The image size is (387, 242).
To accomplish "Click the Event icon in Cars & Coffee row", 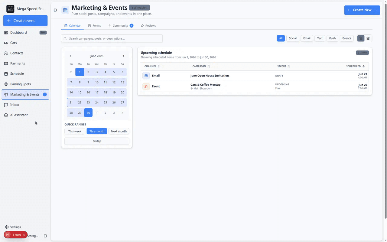I will tap(146, 86).
